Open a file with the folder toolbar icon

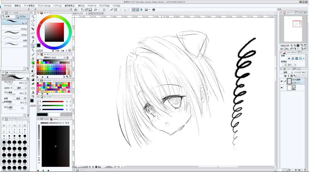(x=87, y=10)
